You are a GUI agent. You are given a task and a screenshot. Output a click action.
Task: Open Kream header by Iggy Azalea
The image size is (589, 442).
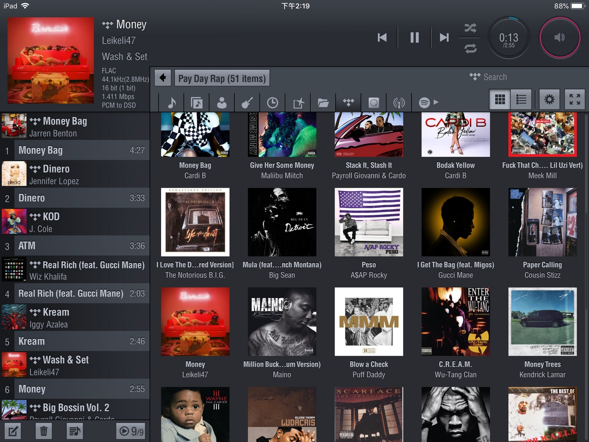[75, 317]
